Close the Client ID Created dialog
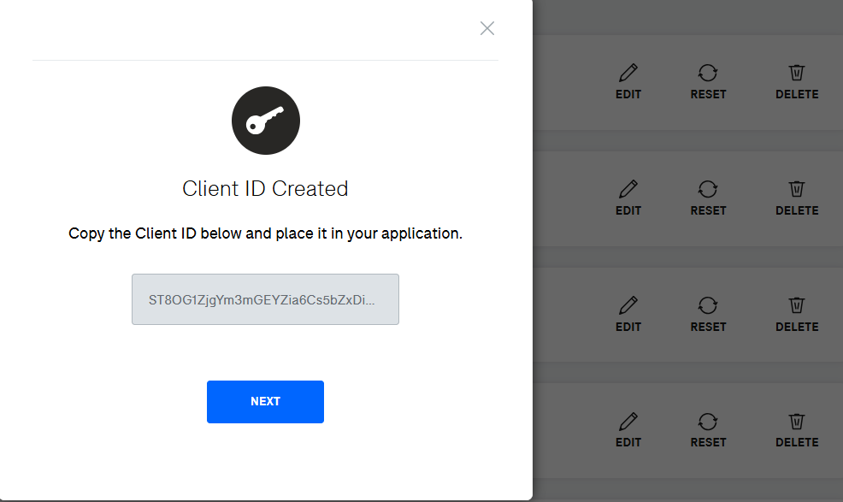 [487, 28]
